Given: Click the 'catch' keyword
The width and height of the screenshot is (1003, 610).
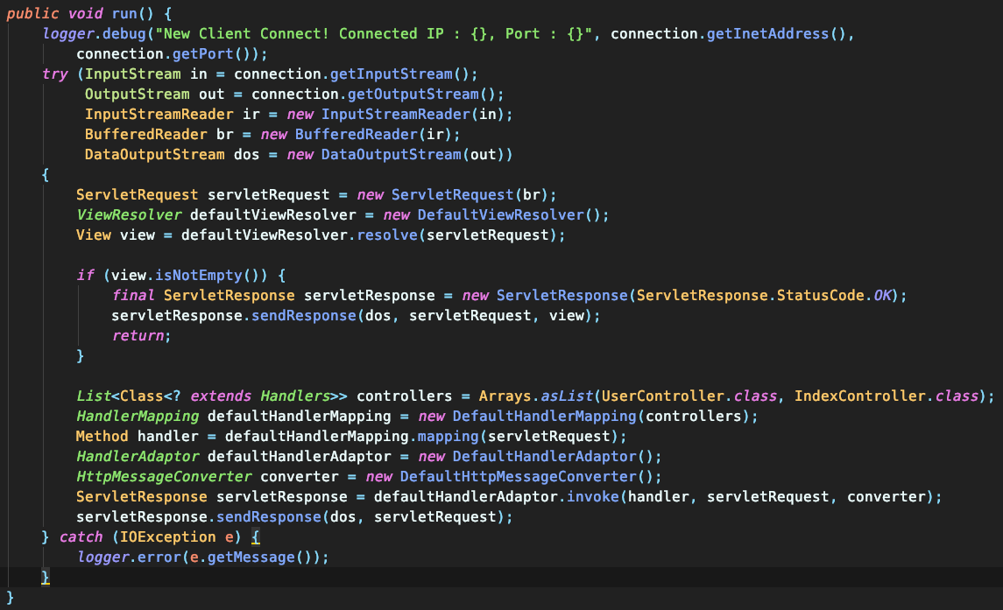Looking at the screenshot, I should [x=81, y=537].
